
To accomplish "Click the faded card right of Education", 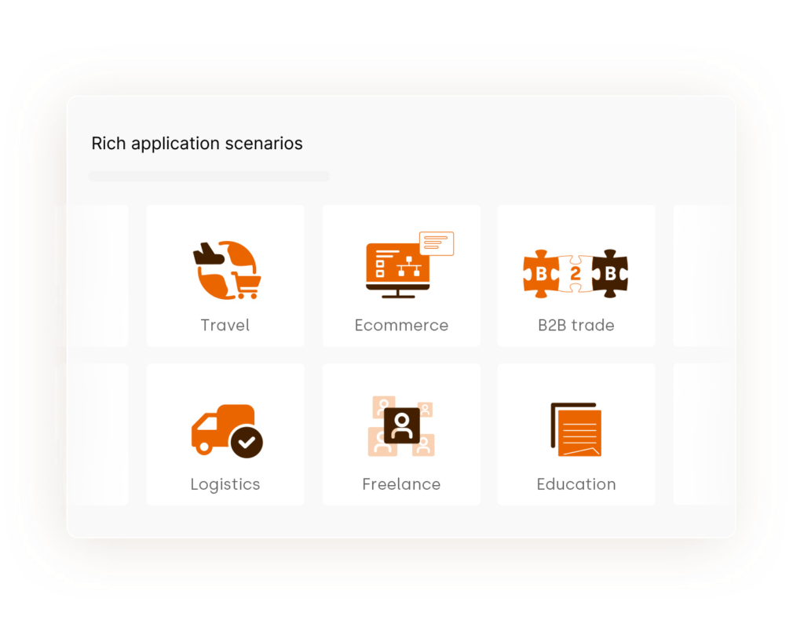I will tap(704, 435).
